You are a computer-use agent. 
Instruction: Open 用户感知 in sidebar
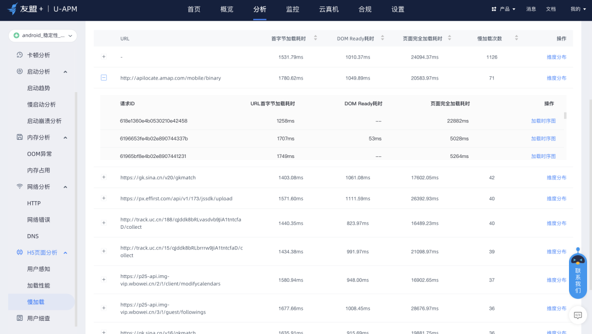[38, 269]
